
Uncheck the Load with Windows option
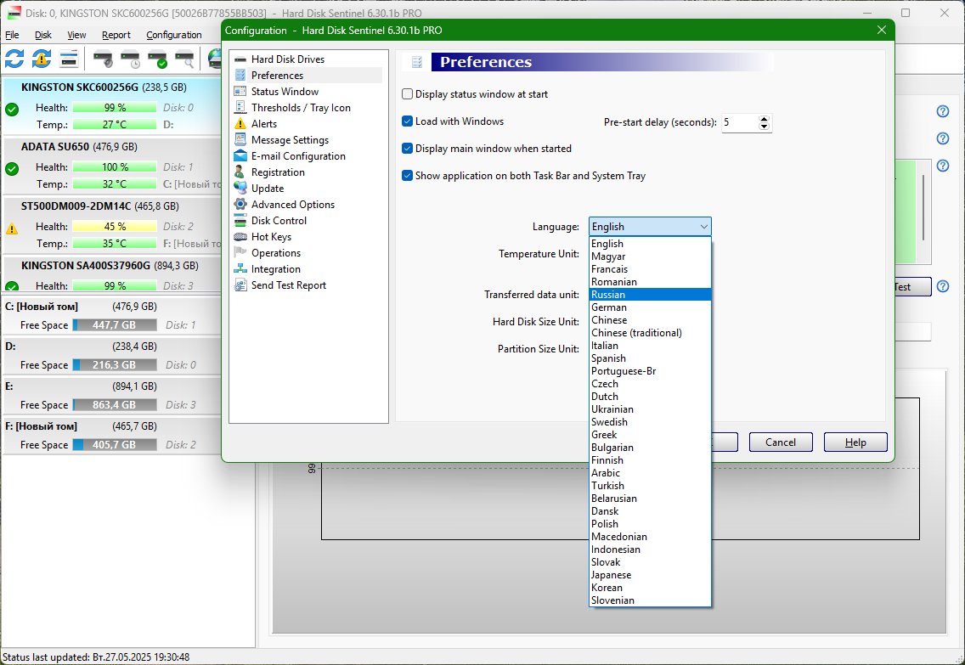pyautogui.click(x=408, y=121)
